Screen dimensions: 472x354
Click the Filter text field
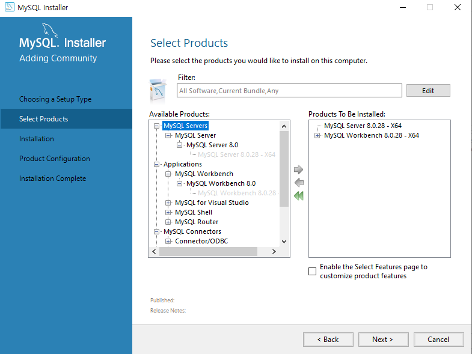pyautogui.click(x=289, y=91)
